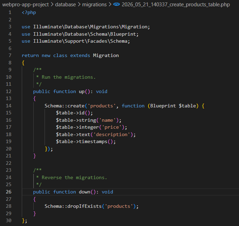Click line number 26 in gutter
Viewport: 239px width, 226px height.
tap(8, 192)
